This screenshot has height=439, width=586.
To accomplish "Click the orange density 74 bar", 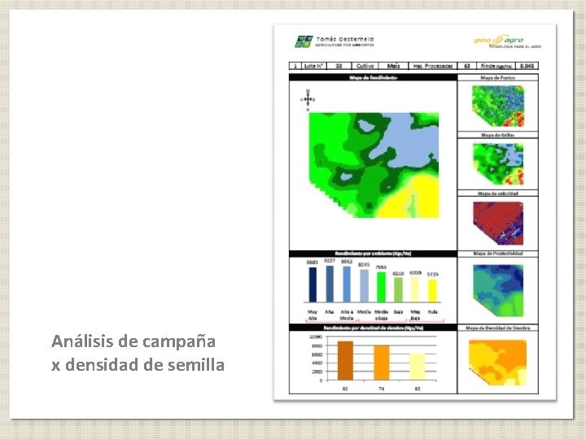I will (x=381, y=363).
